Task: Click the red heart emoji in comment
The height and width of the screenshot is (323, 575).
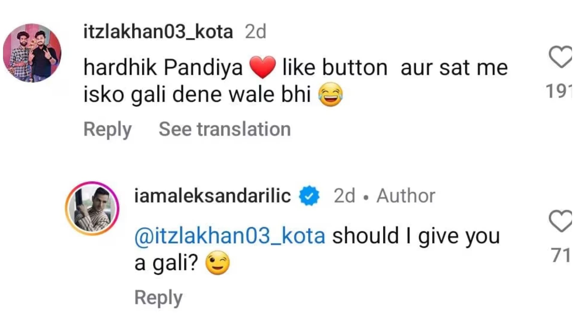Action: coord(262,67)
